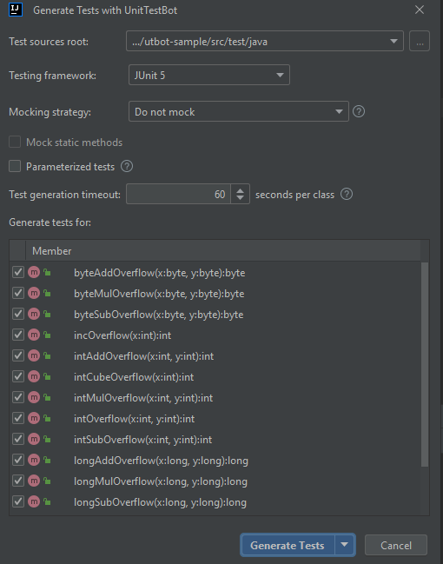443x564 pixels.
Task: Uncheck byteMulOverflow method checkbox
Action: [x=18, y=293]
